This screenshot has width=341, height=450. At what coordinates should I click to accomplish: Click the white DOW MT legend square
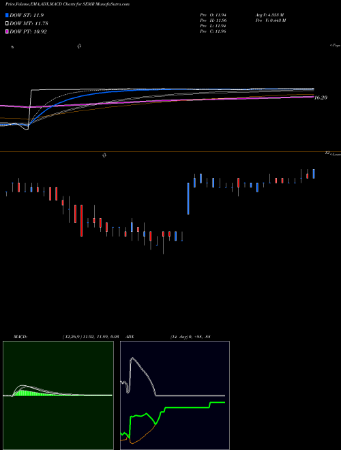[8, 24]
